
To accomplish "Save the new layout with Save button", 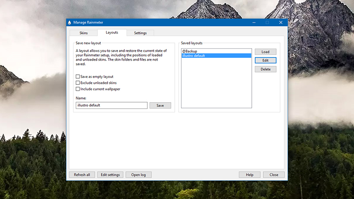I will click(160, 105).
